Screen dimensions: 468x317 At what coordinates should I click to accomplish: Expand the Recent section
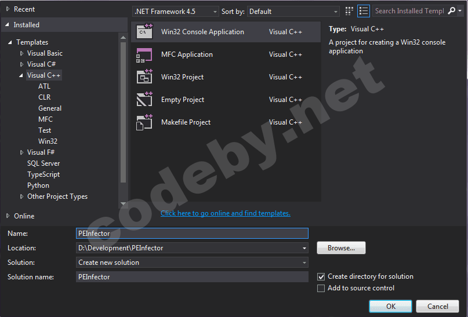pyautogui.click(x=8, y=9)
